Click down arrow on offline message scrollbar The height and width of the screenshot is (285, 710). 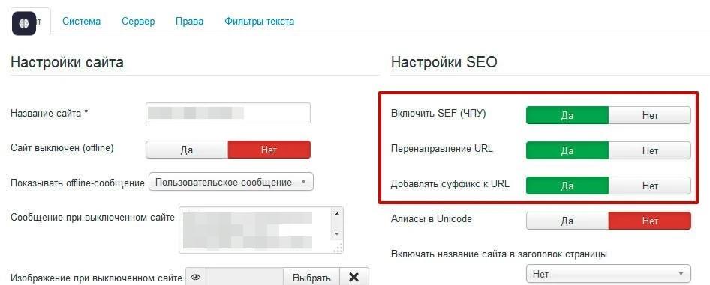coord(336,233)
